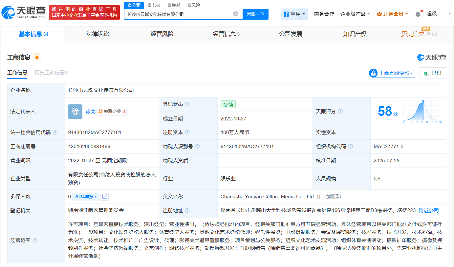Click the blue grid icon beside 应用

287,13
